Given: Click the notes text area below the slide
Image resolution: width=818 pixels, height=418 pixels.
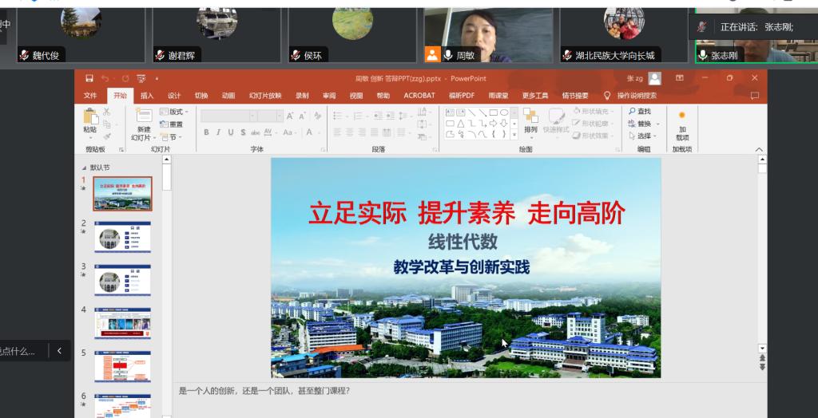Looking at the screenshot, I should click(x=463, y=391).
